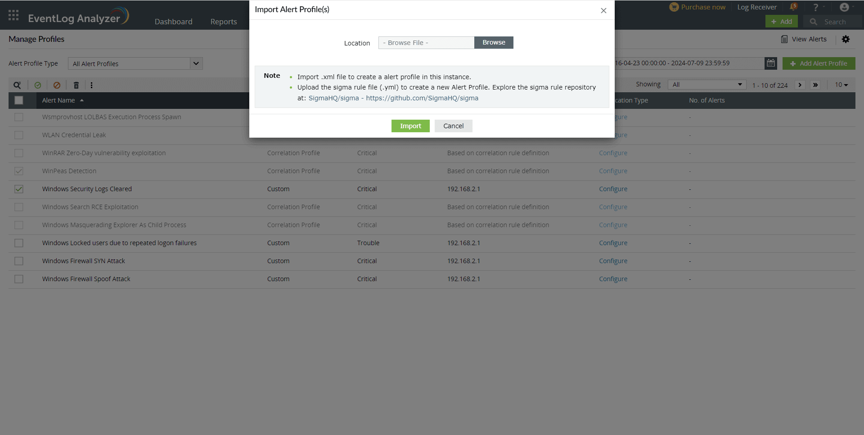Click the green Import button

coord(410,126)
